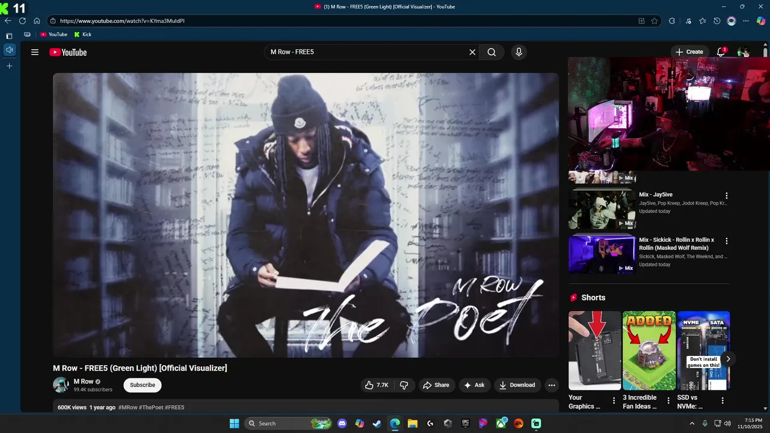Viewport: 770px width, 433px height.
Task: Mute tab via the sidebar speaker icon
Action: pos(9,49)
